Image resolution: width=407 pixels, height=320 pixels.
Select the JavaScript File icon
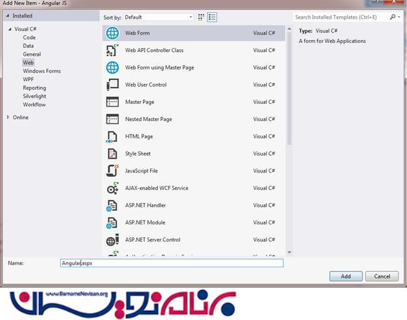[112, 170]
